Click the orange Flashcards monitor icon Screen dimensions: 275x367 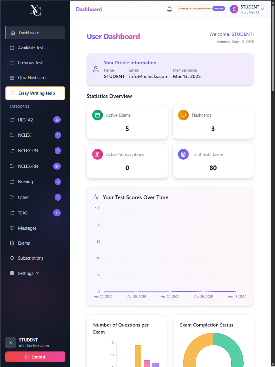pyautogui.click(x=183, y=115)
